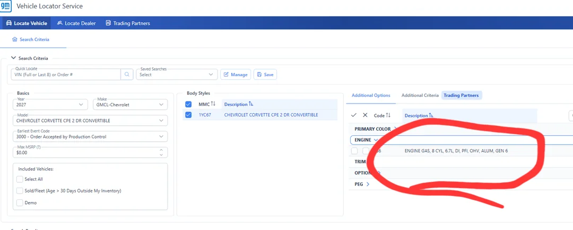Viewport: 573px width, 230px height.
Task: Switch to the Locate Dealer tab
Action: pyautogui.click(x=76, y=23)
